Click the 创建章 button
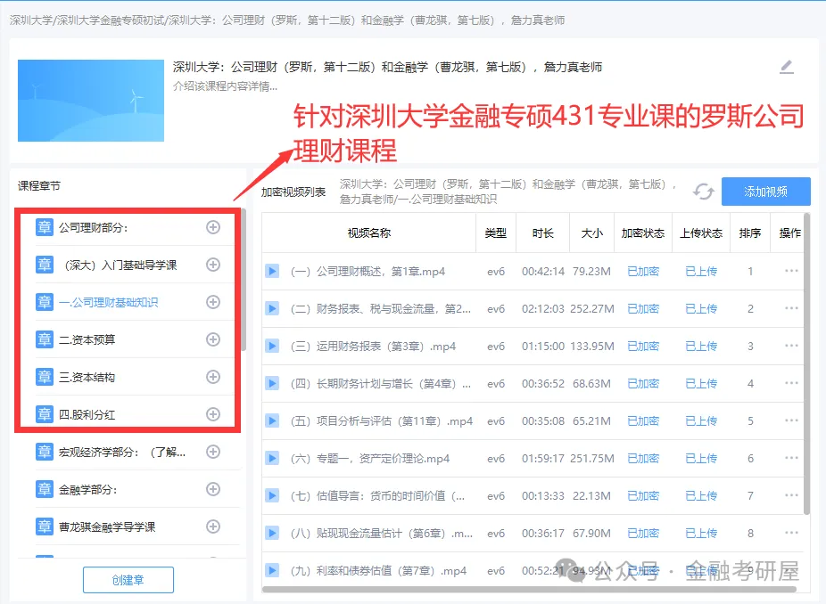826x604 pixels. pyautogui.click(x=128, y=580)
